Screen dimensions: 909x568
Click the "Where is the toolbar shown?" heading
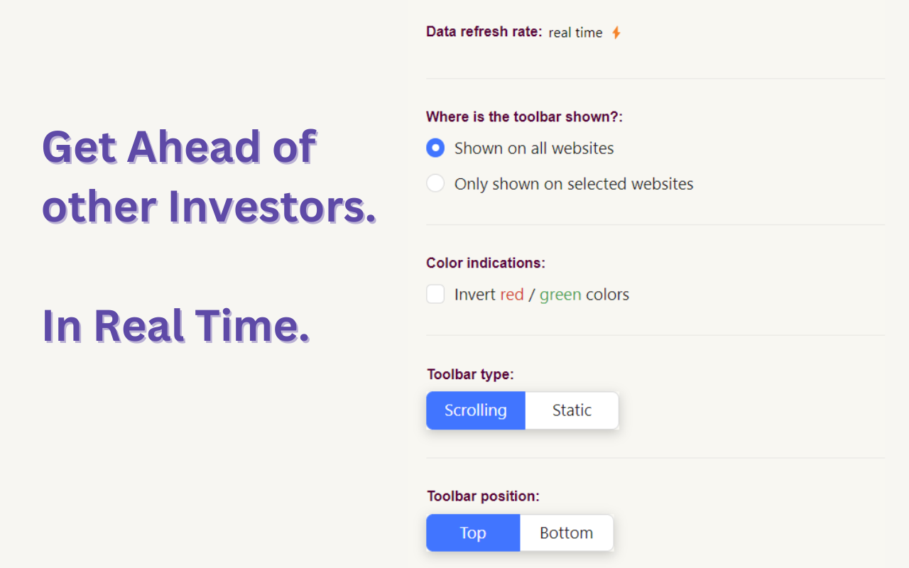[524, 116]
